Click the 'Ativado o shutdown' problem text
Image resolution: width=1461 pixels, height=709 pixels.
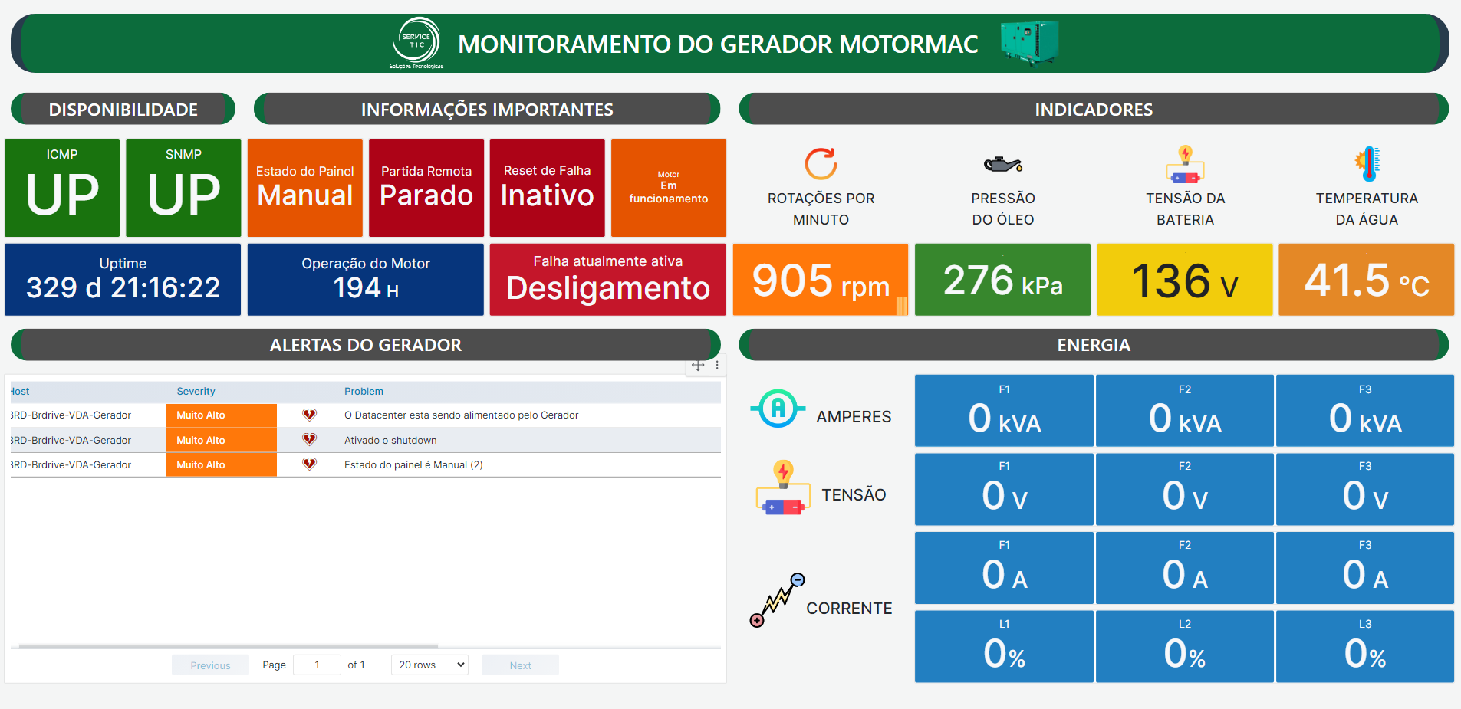point(390,440)
